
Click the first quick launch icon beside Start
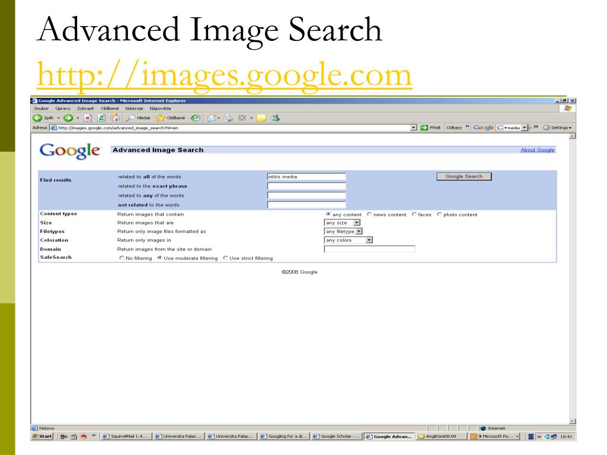63,437
